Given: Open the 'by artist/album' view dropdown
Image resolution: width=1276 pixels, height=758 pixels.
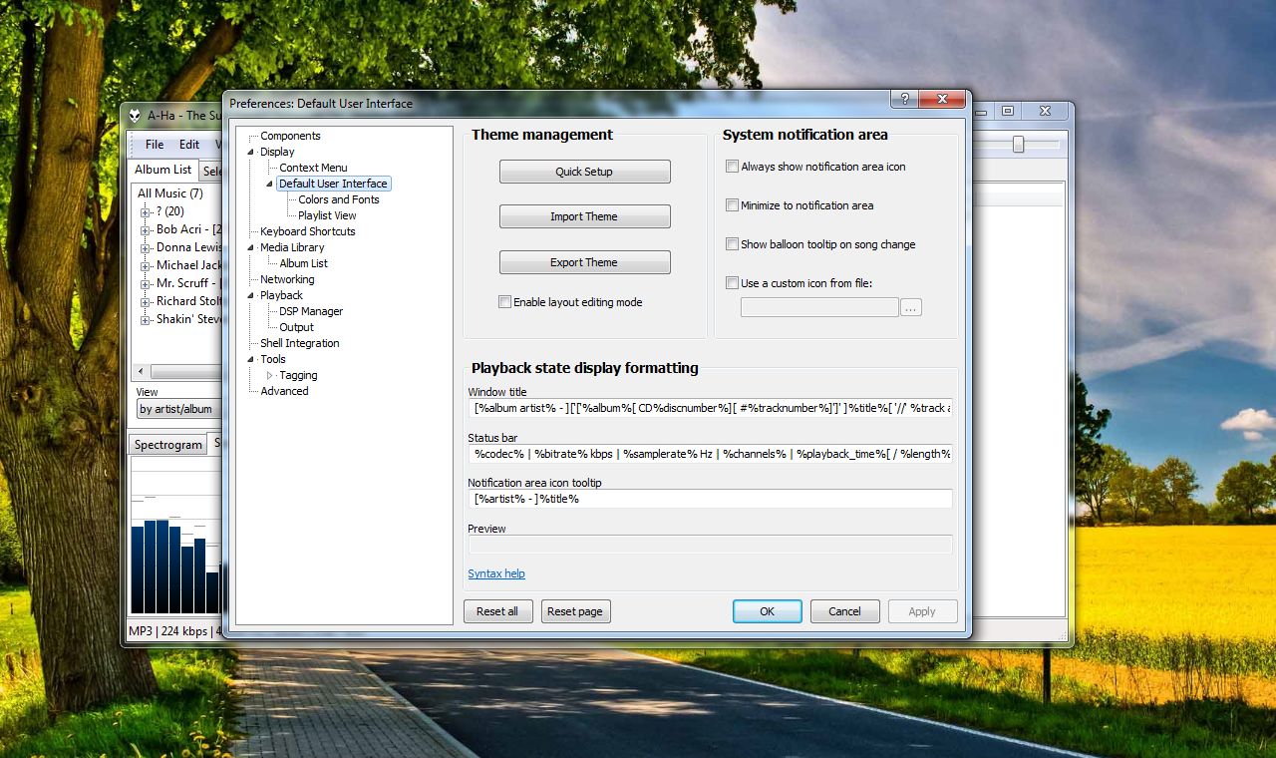Looking at the screenshot, I should 177,409.
